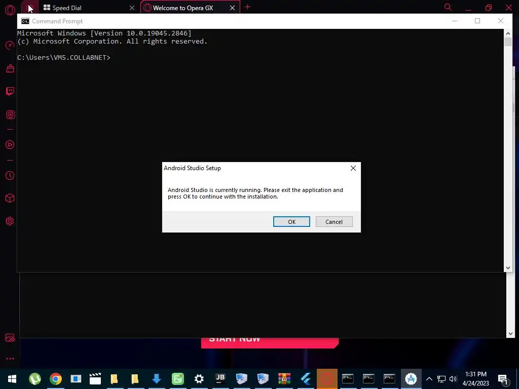Screen dimensions: 519x389
Task: Open the green app icon in taskbar
Action: pos(178,379)
